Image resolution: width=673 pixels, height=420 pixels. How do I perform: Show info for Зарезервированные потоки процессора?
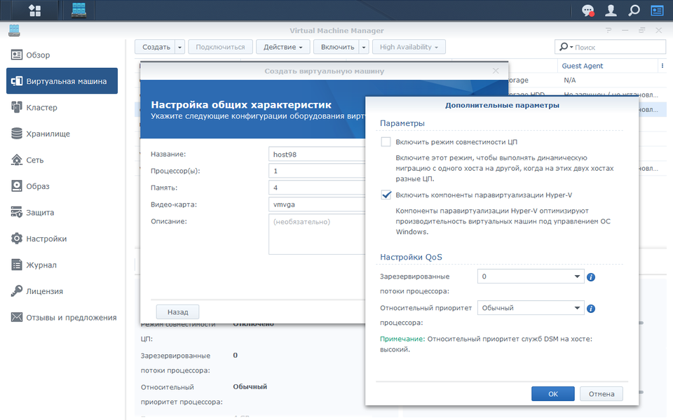(x=591, y=277)
